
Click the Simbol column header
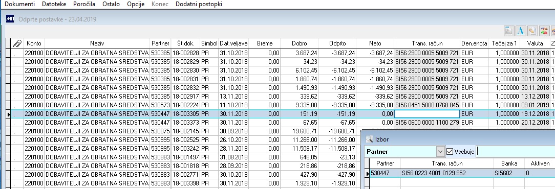[x=209, y=43]
